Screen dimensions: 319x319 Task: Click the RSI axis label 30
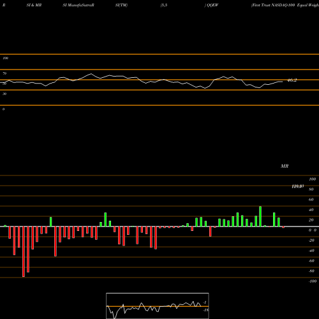4,94
